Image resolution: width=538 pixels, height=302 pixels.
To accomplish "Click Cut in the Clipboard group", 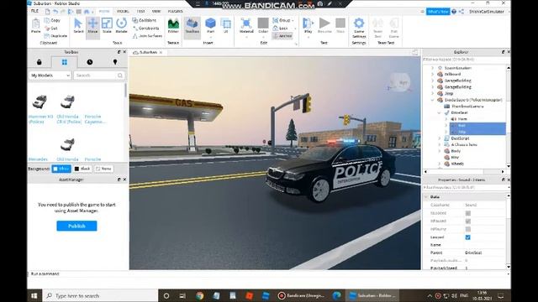I will [x=51, y=28].
